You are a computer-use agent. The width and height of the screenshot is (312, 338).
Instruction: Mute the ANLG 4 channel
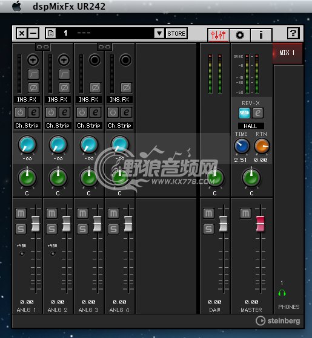pos(113,213)
